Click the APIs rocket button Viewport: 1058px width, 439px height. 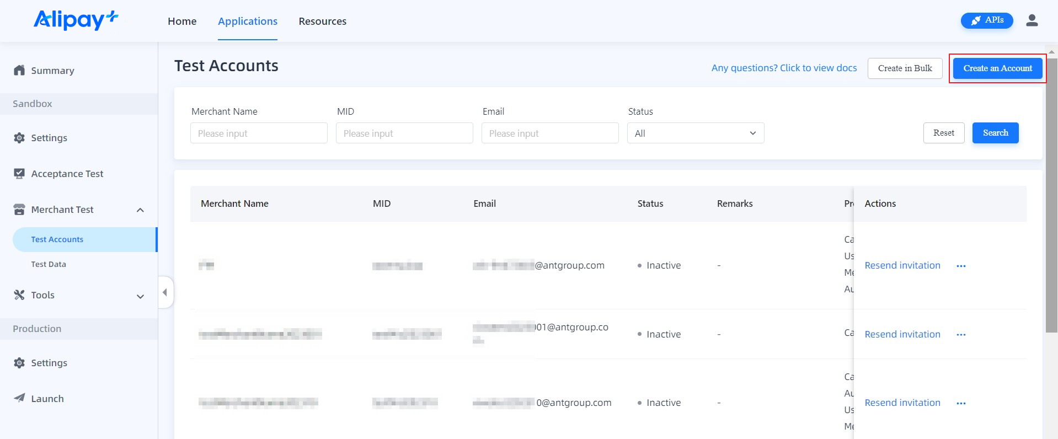click(x=986, y=20)
